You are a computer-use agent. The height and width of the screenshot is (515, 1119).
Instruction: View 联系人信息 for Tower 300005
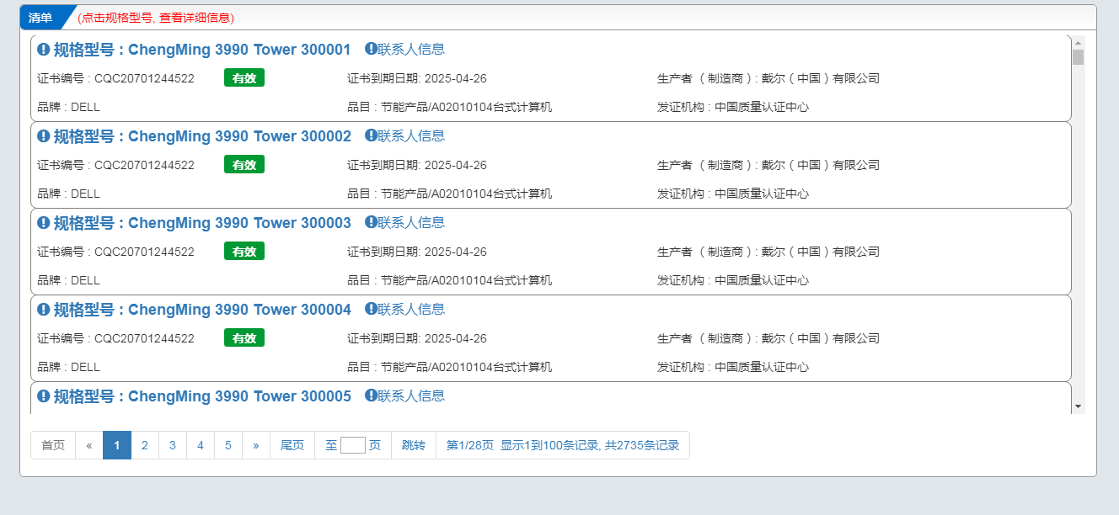(x=404, y=396)
